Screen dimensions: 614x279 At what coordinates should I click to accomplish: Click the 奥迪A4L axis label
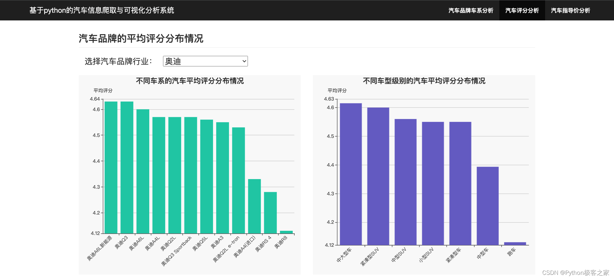click(x=152, y=244)
